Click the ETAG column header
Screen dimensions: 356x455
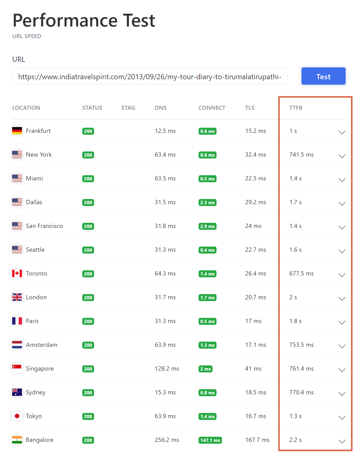[128, 108]
